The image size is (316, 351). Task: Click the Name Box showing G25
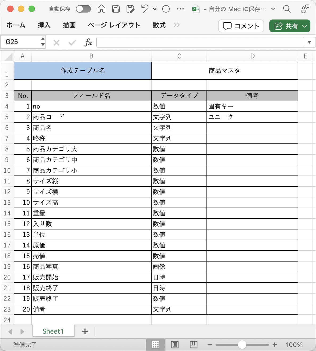pyautogui.click(x=21, y=42)
